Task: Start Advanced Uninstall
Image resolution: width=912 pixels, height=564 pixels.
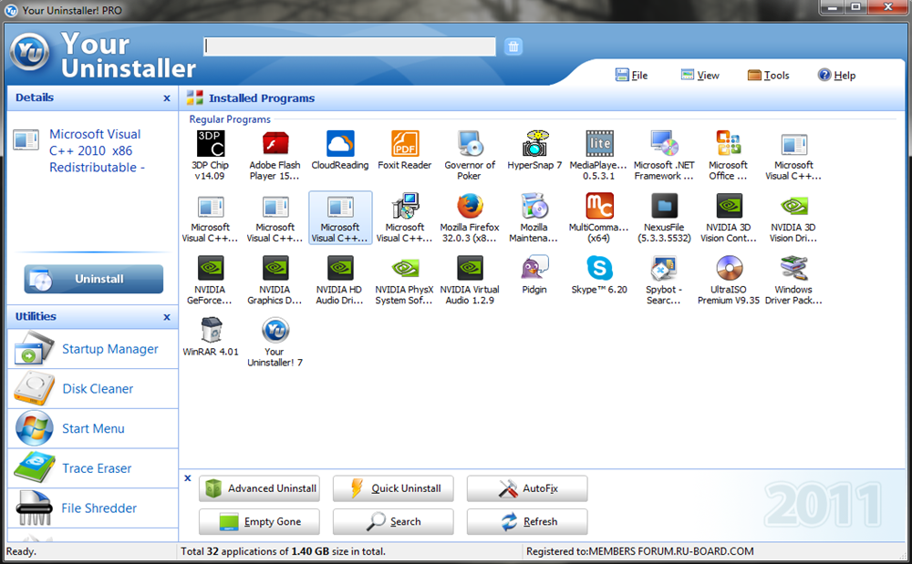Action: (x=259, y=488)
